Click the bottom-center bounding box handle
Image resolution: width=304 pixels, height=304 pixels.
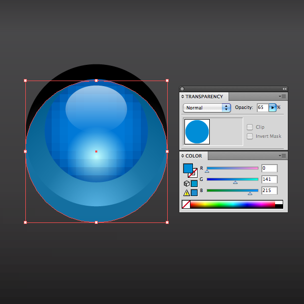96,222
